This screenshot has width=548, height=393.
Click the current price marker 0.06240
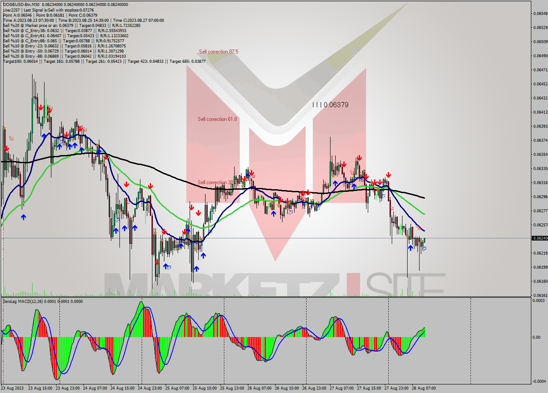(x=539, y=238)
